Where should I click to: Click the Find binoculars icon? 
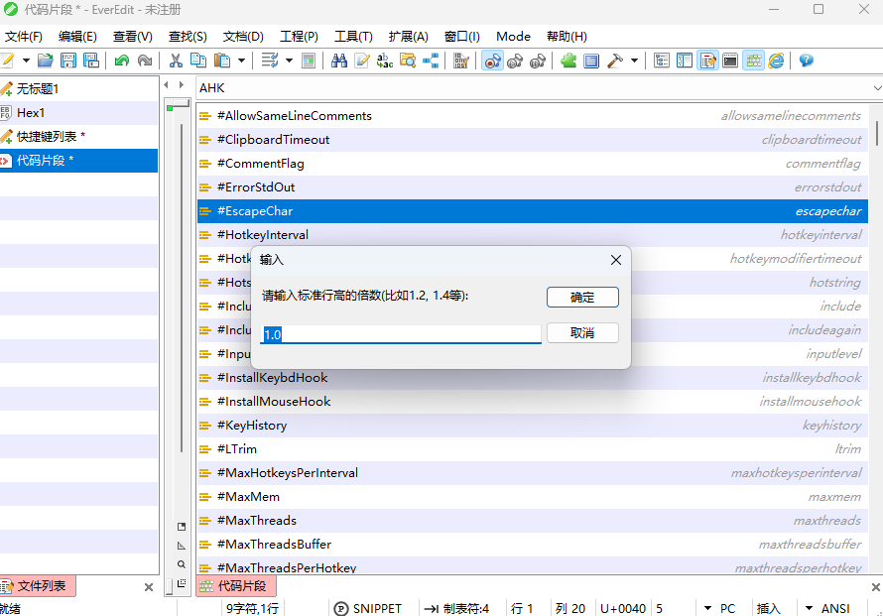[339, 61]
